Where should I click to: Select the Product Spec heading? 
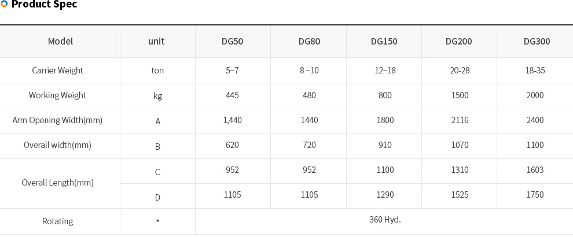[44, 5]
